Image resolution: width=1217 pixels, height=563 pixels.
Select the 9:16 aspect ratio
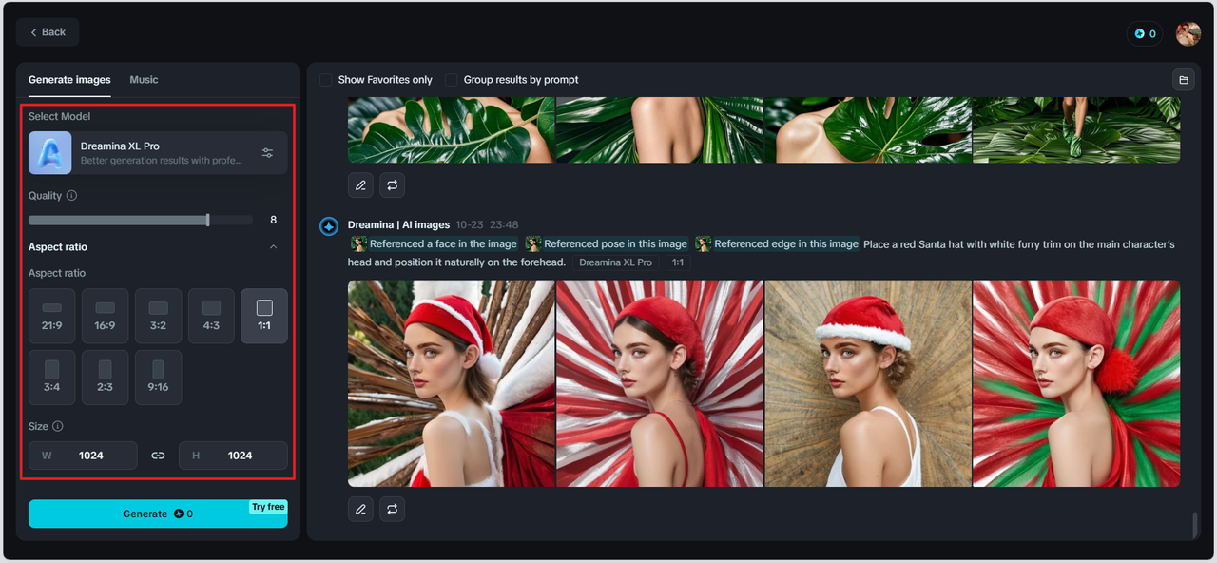tap(158, 378)
